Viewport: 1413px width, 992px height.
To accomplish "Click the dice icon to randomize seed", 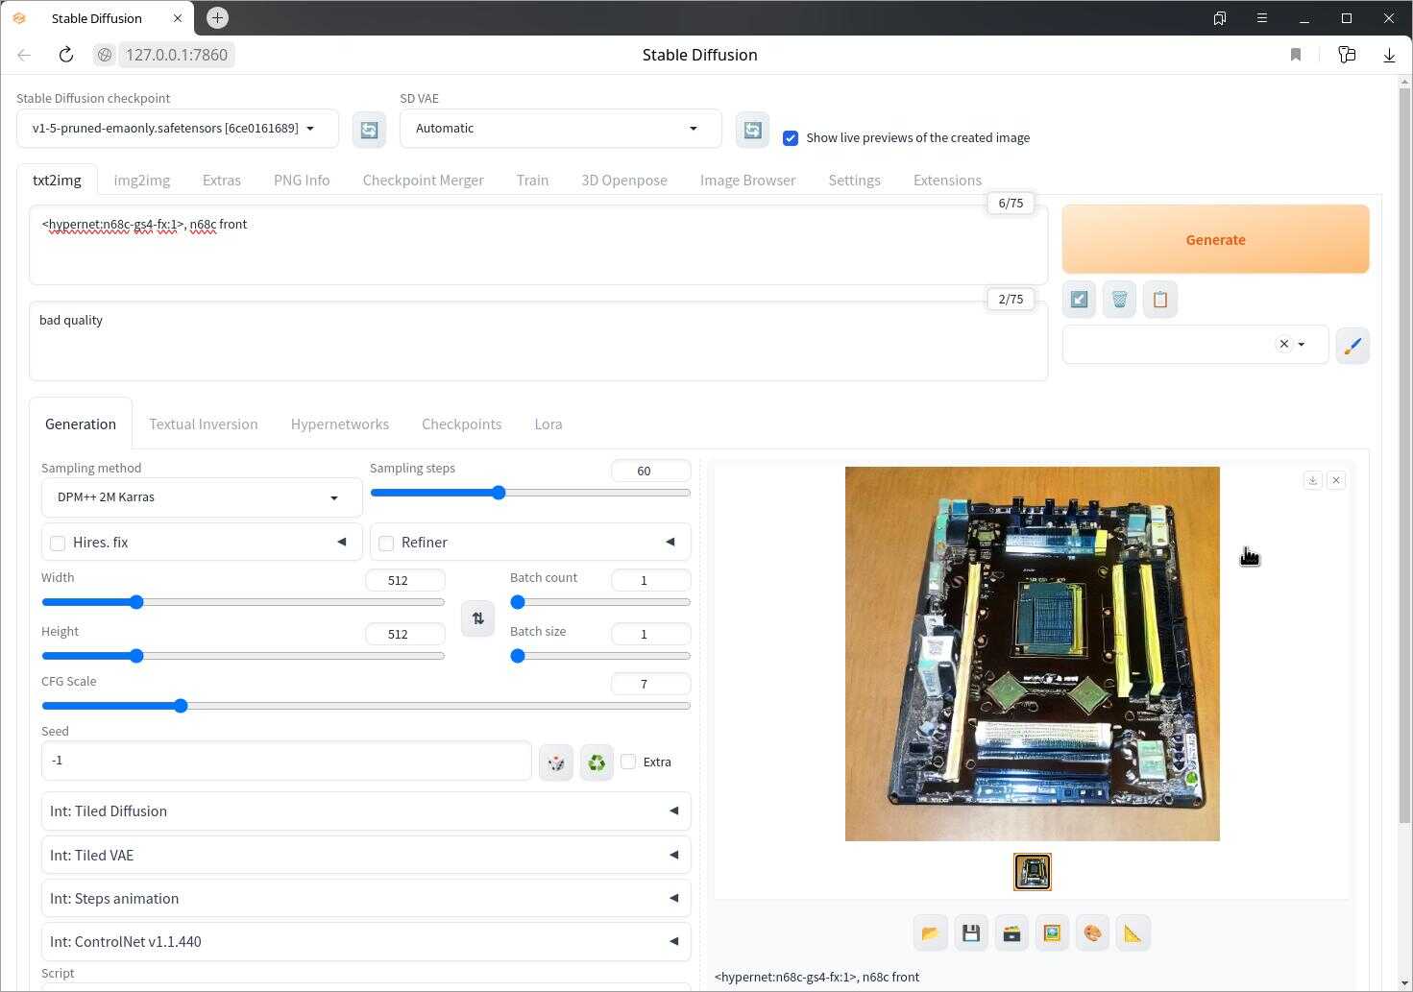I will pos(556,762).
